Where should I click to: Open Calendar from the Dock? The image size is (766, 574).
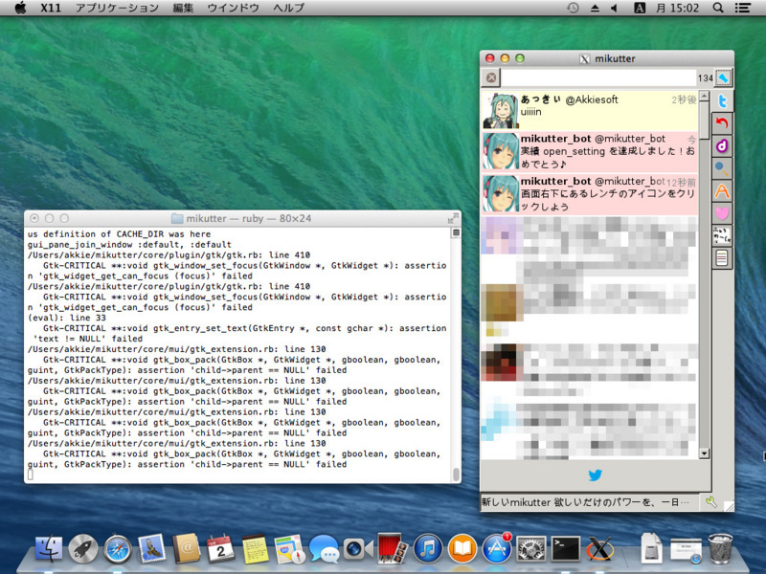point(221,548)
